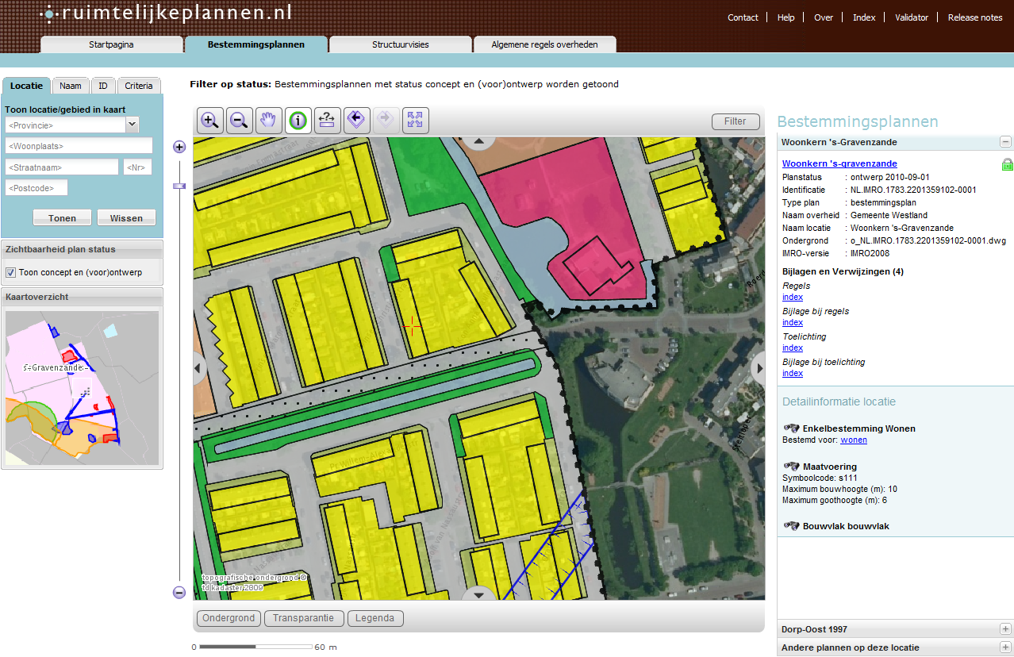Click 'Zichtbaarheid plan status' panel header
Screen dimensions: 1014x657
[x=83, y=249]
